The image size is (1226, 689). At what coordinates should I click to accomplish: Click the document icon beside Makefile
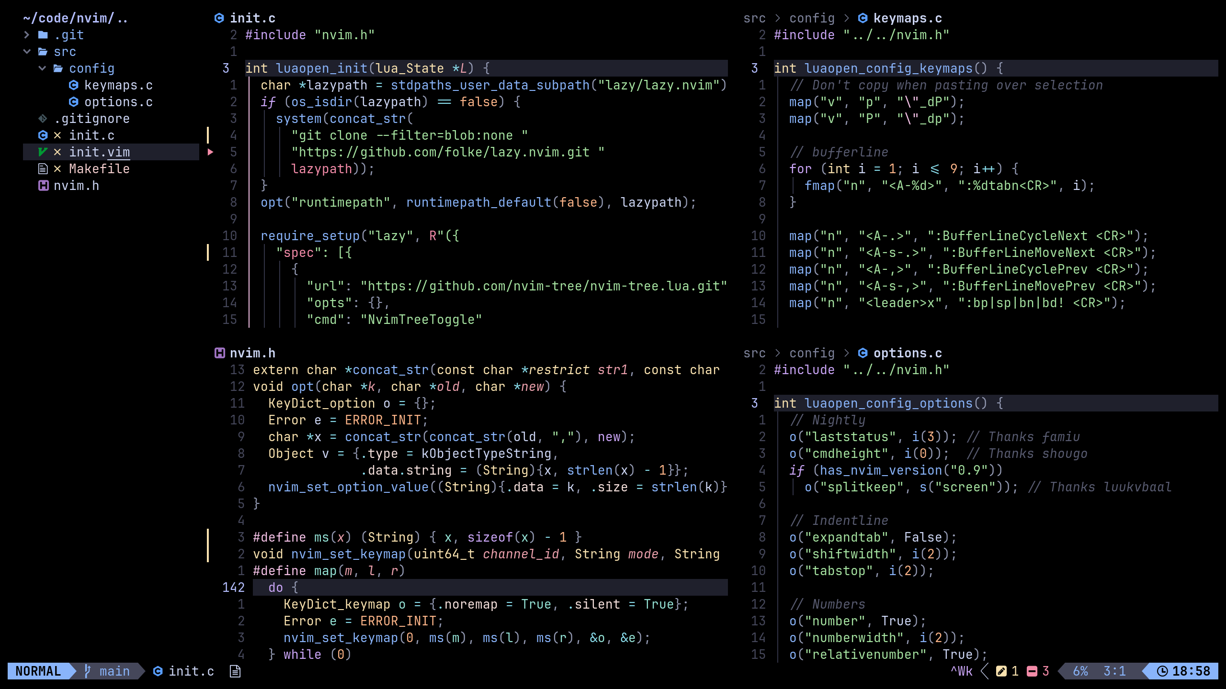43,169
